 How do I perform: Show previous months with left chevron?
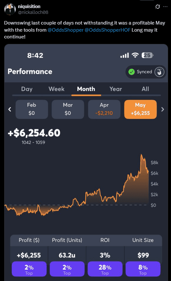(x=10, y=109)
